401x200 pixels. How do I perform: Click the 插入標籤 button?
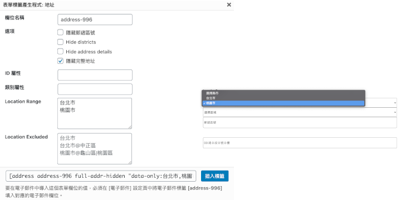click(x=214, y=176)
